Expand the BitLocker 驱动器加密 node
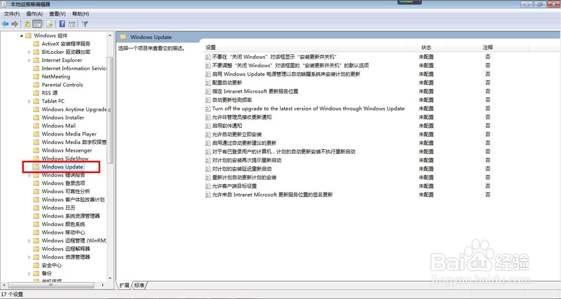Viewport: 561px width, 299px height. pos(29,52)
